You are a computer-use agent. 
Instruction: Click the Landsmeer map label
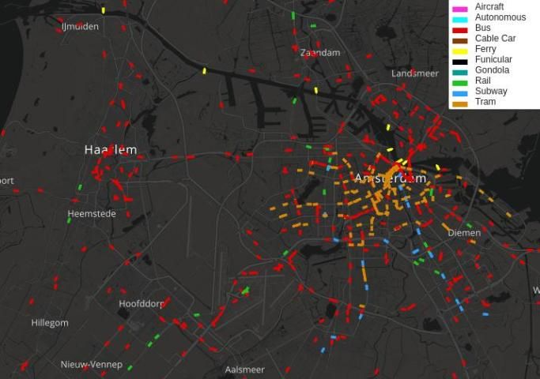415,73
